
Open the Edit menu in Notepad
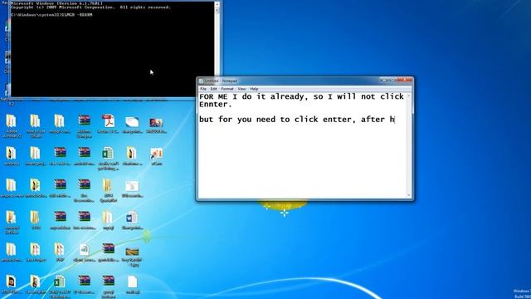point(213,89)
